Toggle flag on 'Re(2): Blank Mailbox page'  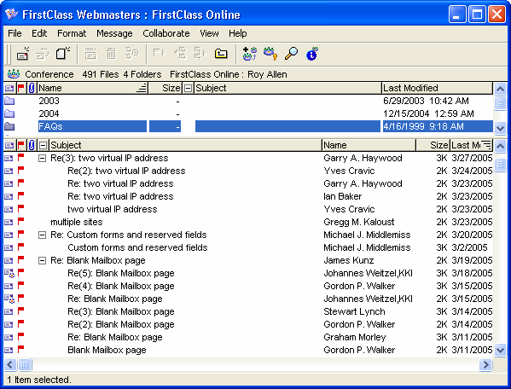20,324
